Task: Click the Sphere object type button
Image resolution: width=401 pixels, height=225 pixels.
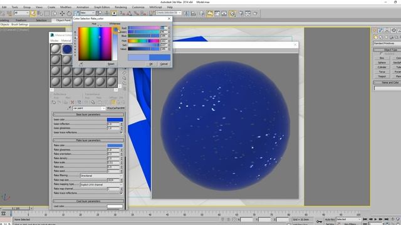Action: point(382,62)
